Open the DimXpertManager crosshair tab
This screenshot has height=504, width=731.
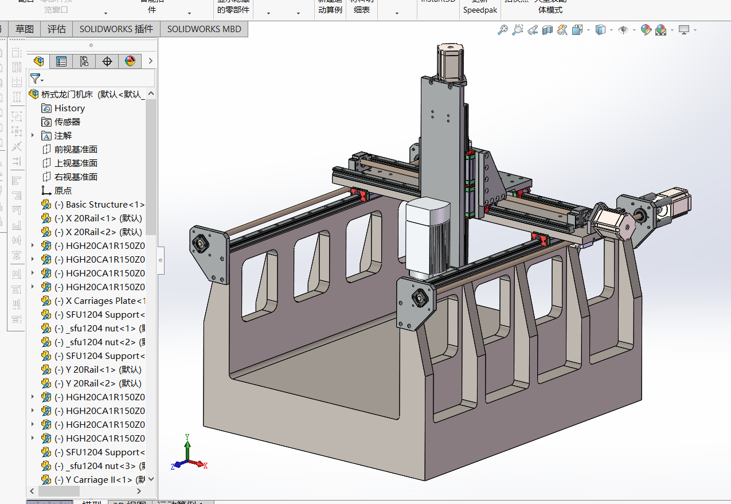[x=107, y=61]
